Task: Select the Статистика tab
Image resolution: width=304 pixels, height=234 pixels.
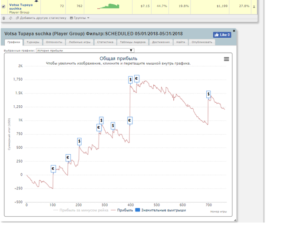Action: point(105,42)
